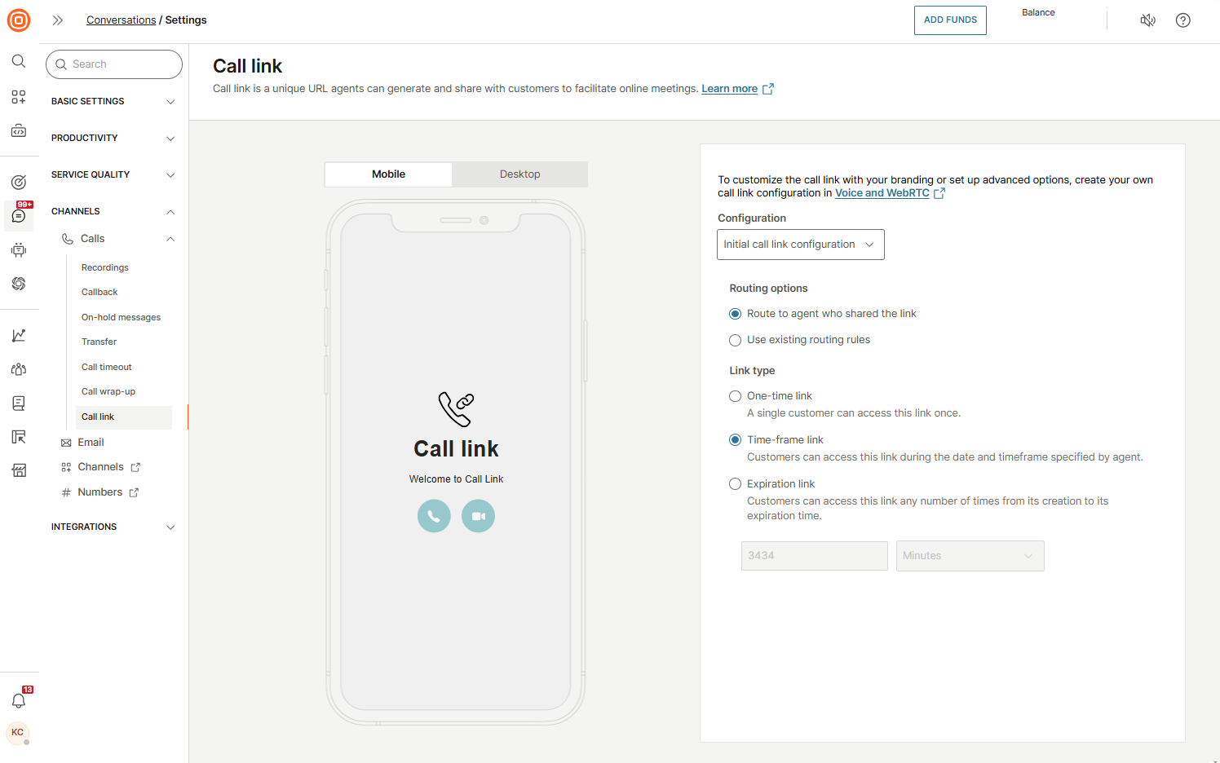Open the help question mark icon
Screen dimensions: 1220x763
click(1183, 20)
